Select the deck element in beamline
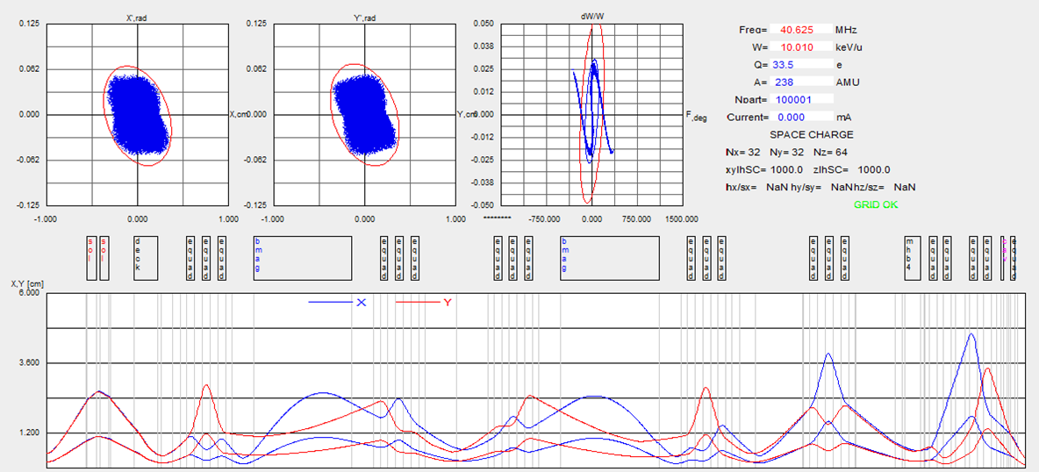 (146, 257)
